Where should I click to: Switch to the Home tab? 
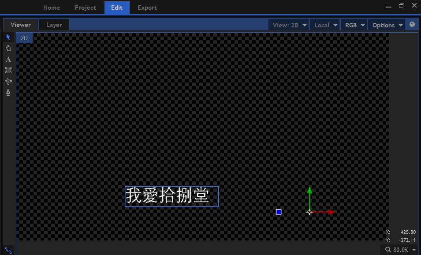tap(52, 7)
